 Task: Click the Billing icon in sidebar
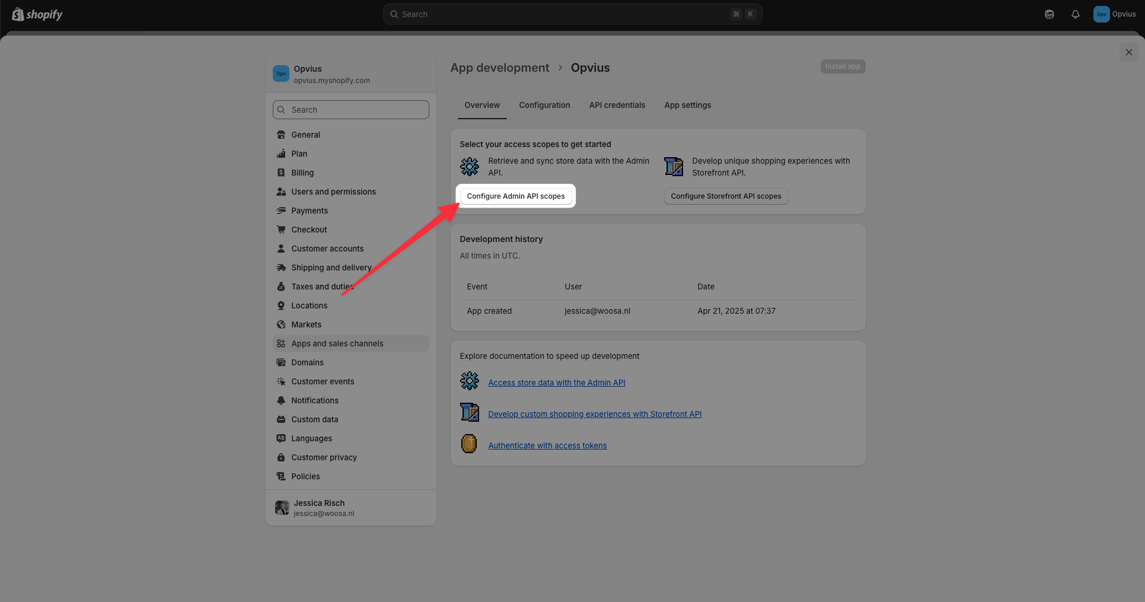coord(281,173)
